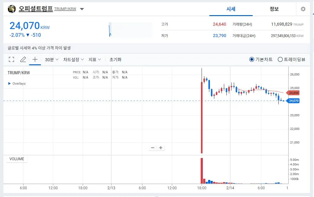The width and height of the screenshot is (314, 197).
Task: Expand the Overlays section
Action: point(17,83)
